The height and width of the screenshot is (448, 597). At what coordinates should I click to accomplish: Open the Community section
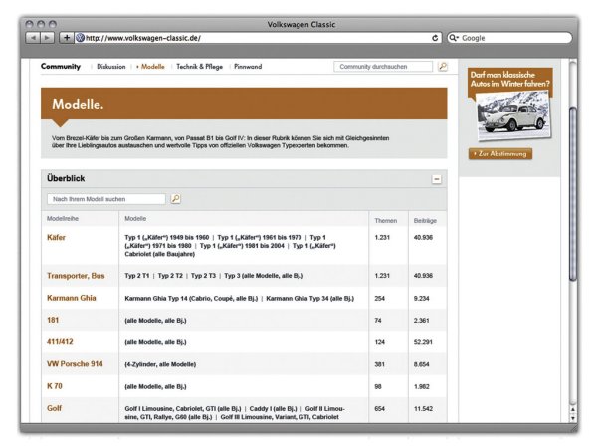61,66
